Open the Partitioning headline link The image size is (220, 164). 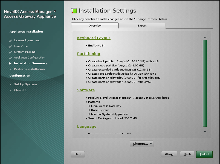[x=89, y=54]
